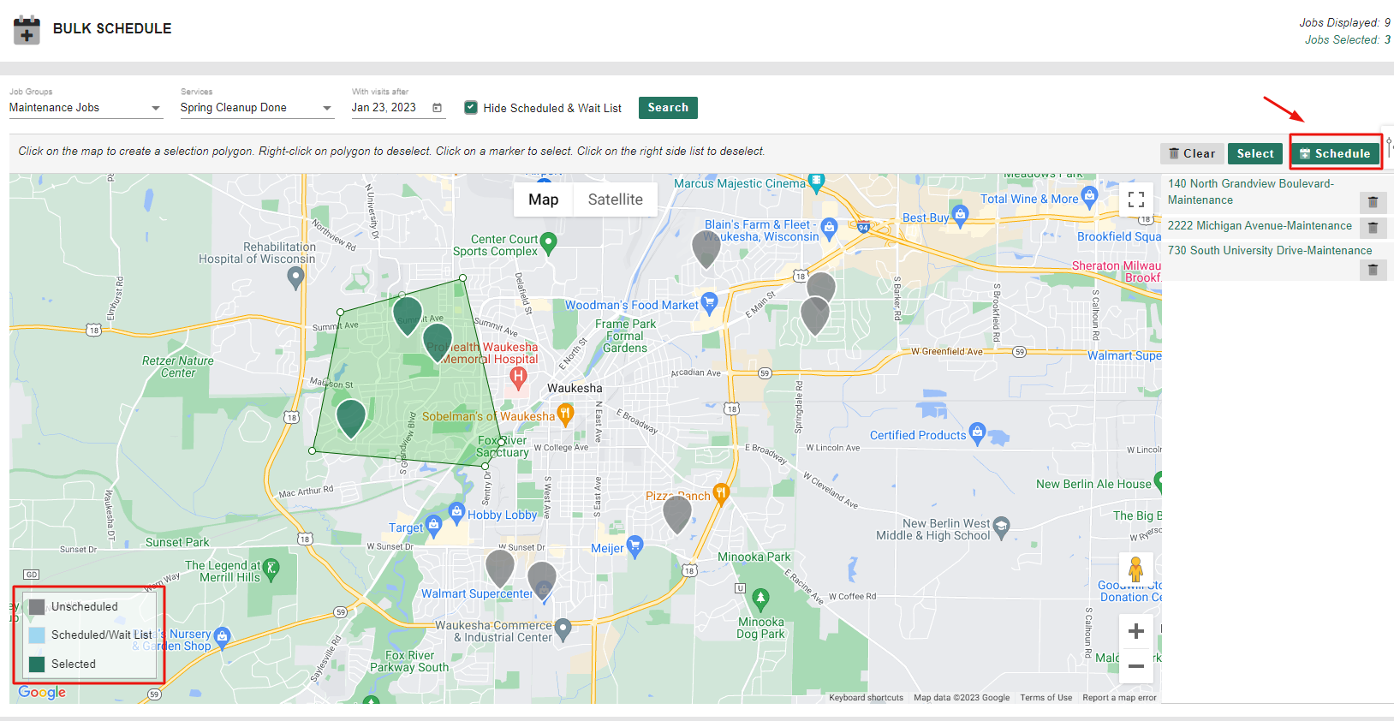This screenshot has height=721, width=1394.
Task: Select 2222 Michigan Avenue-Maintenance list entry
Action: pyautogui.click(x=1260, y=226)
